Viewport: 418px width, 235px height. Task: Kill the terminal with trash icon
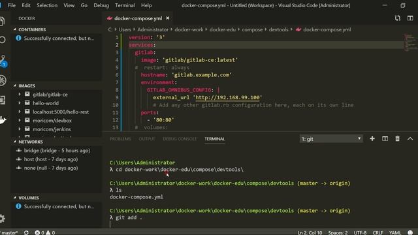tap(398, 138)
